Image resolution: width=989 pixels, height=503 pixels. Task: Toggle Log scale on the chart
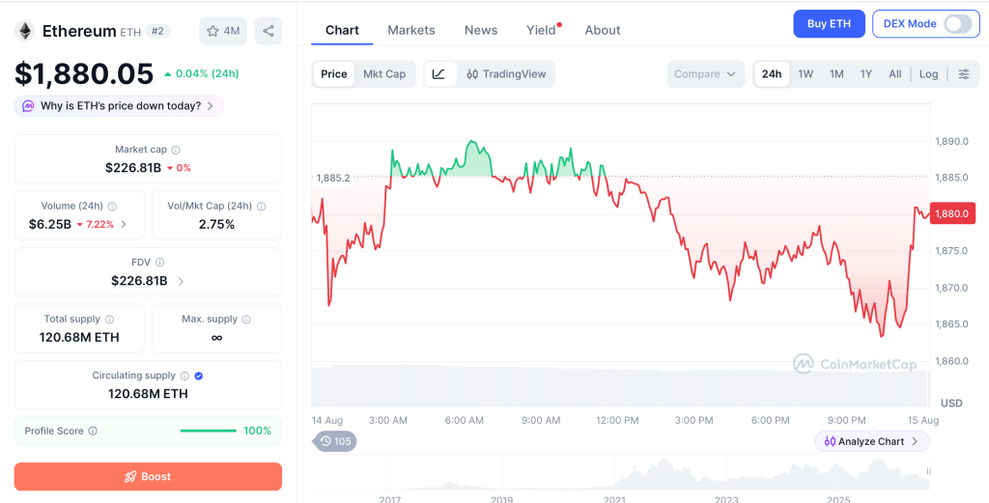(928, 73)
